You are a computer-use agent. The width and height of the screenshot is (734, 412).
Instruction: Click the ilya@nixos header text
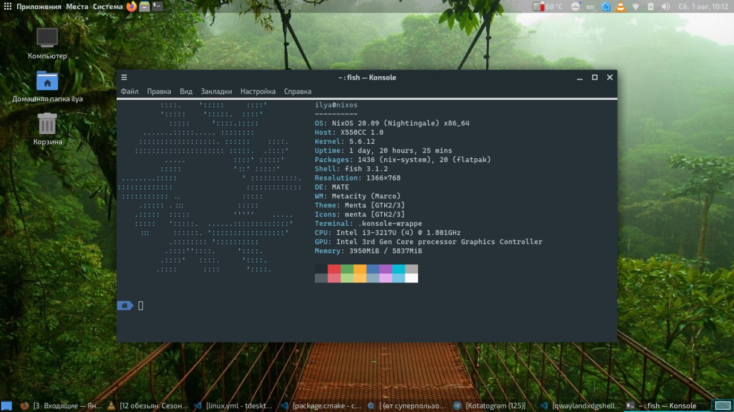point(336,105)
